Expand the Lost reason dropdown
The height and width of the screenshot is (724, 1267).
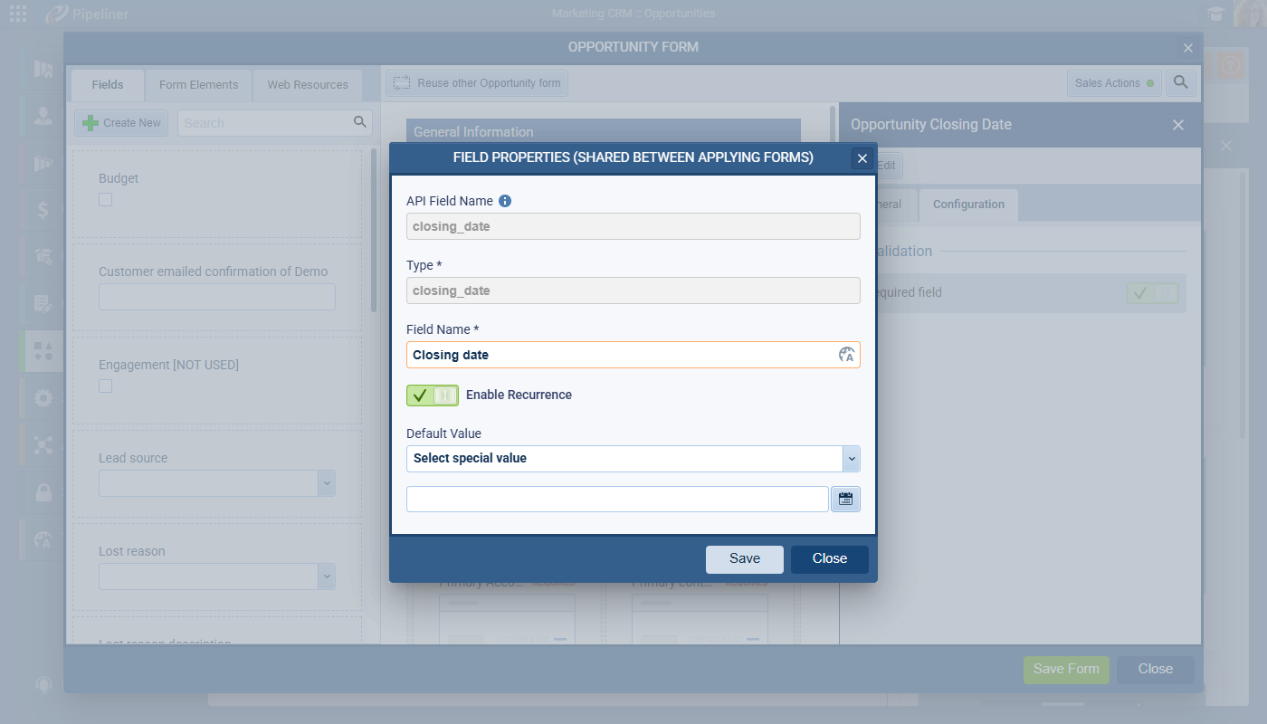[326, 576]
